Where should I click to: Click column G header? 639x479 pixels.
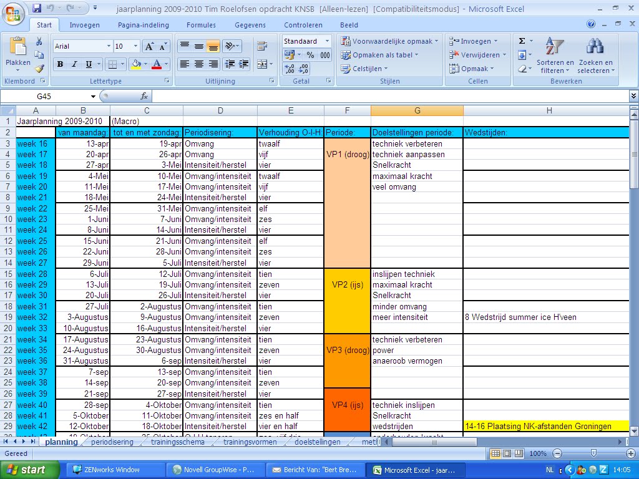tap(417, 110)
